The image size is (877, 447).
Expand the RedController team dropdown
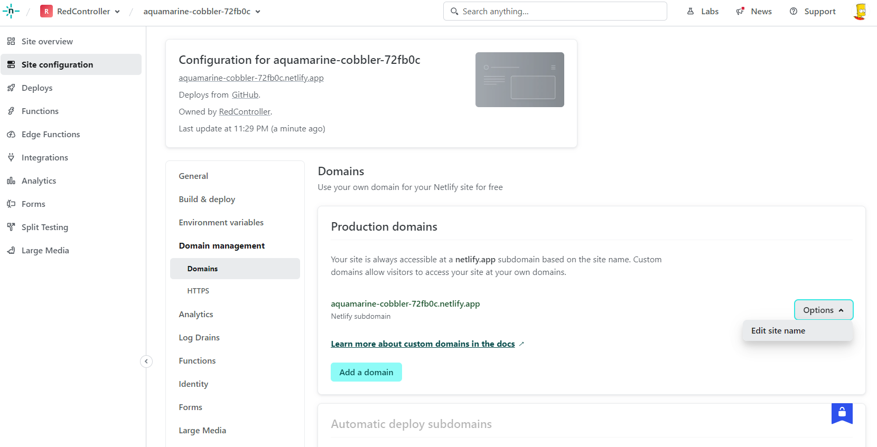(117, 12)
